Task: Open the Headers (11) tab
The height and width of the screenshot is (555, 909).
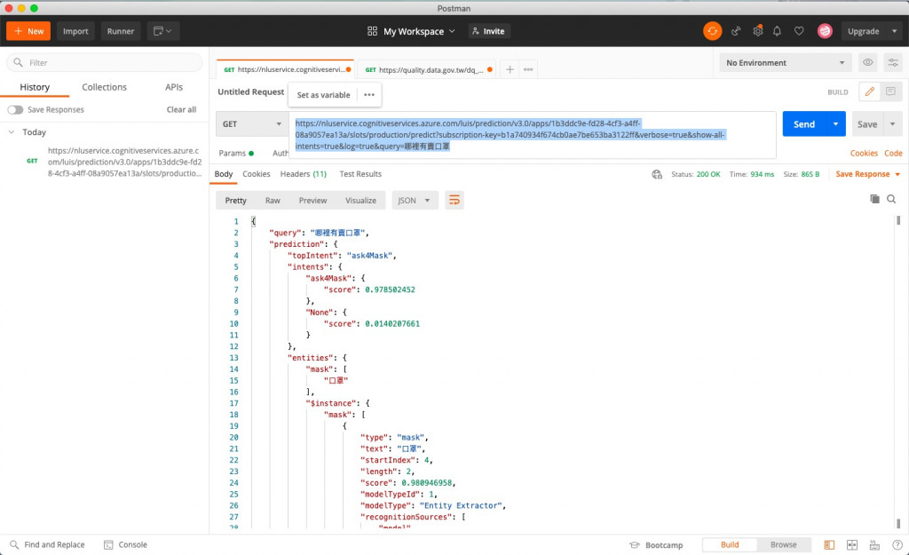Action: pos(304,174)
